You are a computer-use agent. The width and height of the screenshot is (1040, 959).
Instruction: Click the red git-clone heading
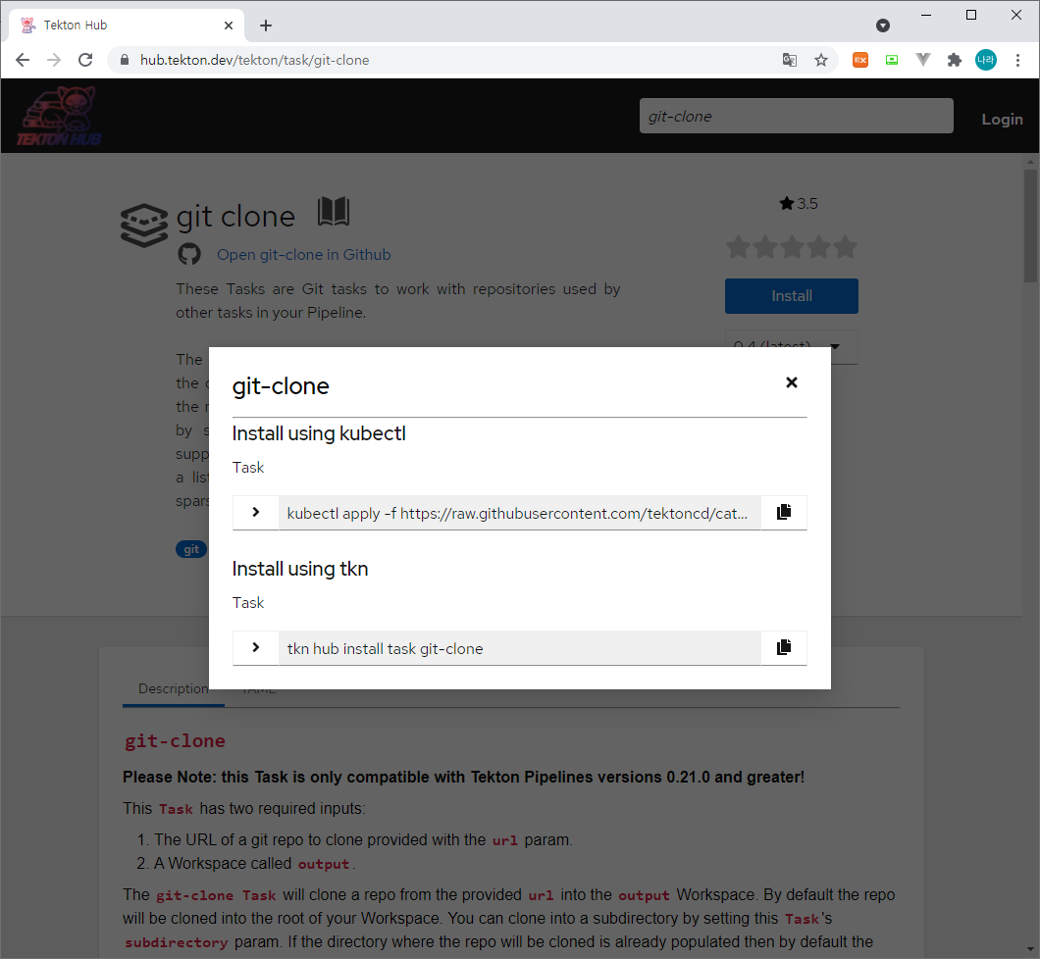pyautogui.click(x=175, y=740)
